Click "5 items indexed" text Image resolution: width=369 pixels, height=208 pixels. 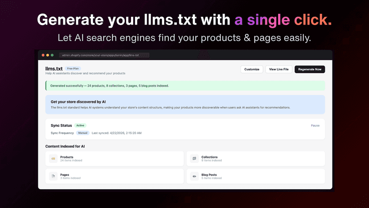tap(212, 178)
